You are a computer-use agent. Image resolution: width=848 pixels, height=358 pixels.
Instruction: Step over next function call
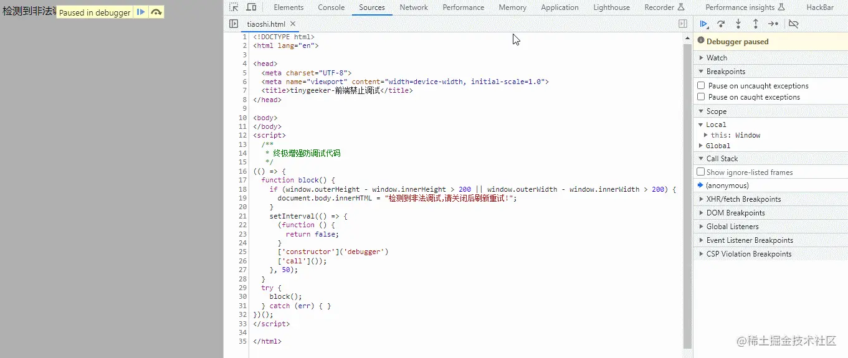coord(721,24)
